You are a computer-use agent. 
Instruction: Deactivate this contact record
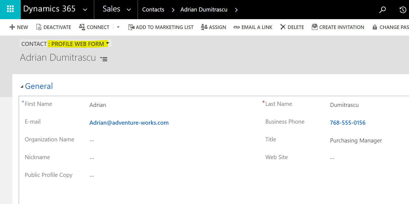pyautogui.click(x=54, y=27)
